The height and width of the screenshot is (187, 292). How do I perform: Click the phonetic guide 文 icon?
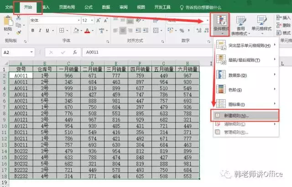102,30
